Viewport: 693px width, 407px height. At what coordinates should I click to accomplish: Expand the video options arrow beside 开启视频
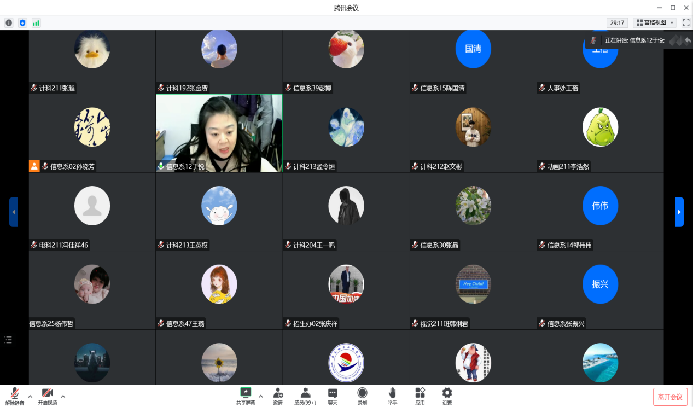pyautogui.click(x=63, y=396)
